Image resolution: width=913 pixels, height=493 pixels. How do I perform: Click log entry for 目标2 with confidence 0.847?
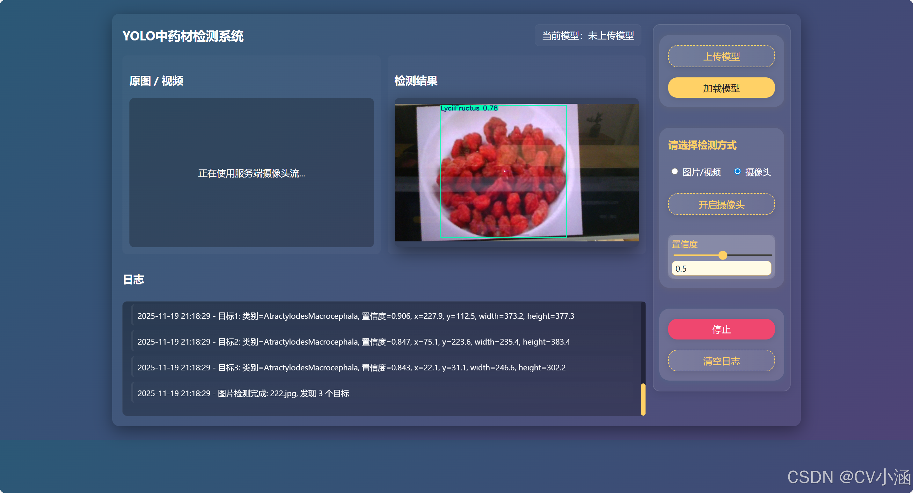[353, 342]
